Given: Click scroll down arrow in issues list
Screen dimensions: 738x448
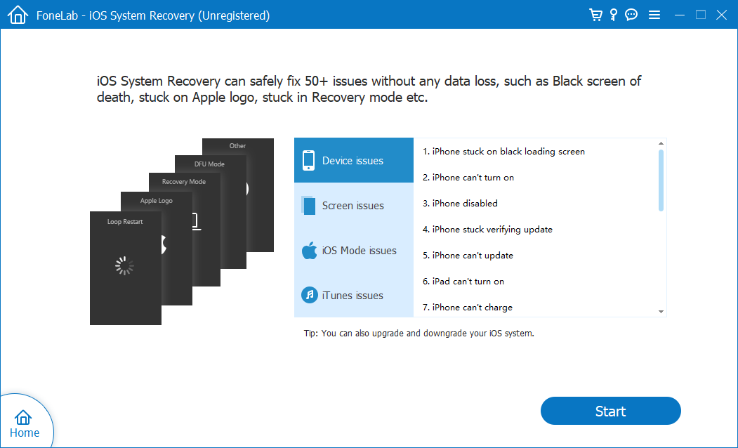Looking at the screenshot, I should 661,311.
